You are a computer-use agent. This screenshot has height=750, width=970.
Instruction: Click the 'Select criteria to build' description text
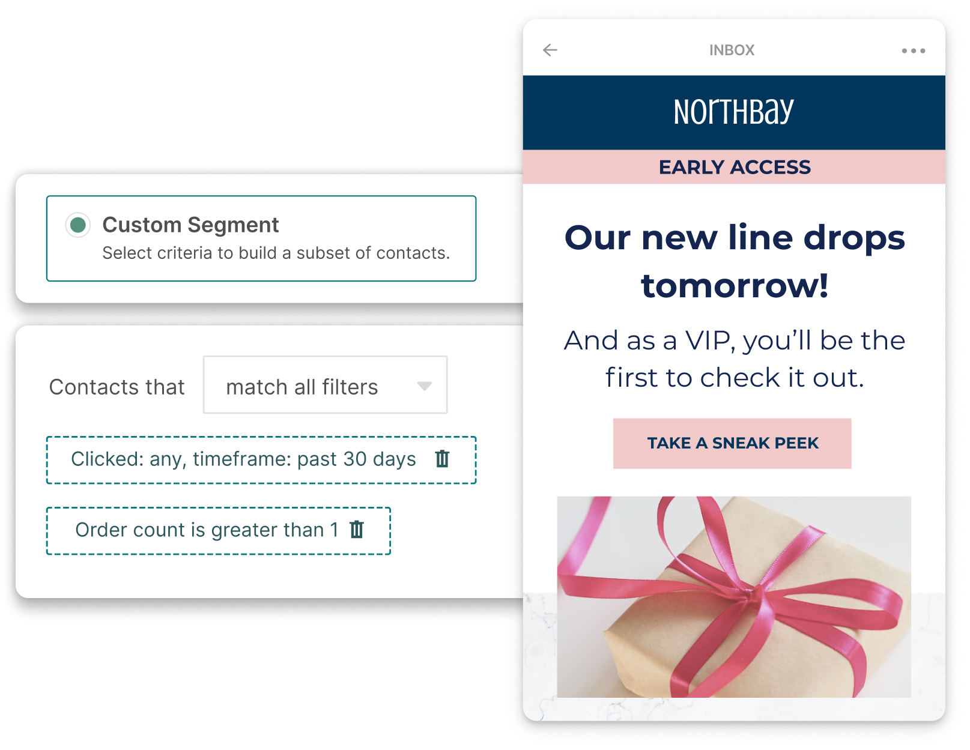[x=276, y=253]
